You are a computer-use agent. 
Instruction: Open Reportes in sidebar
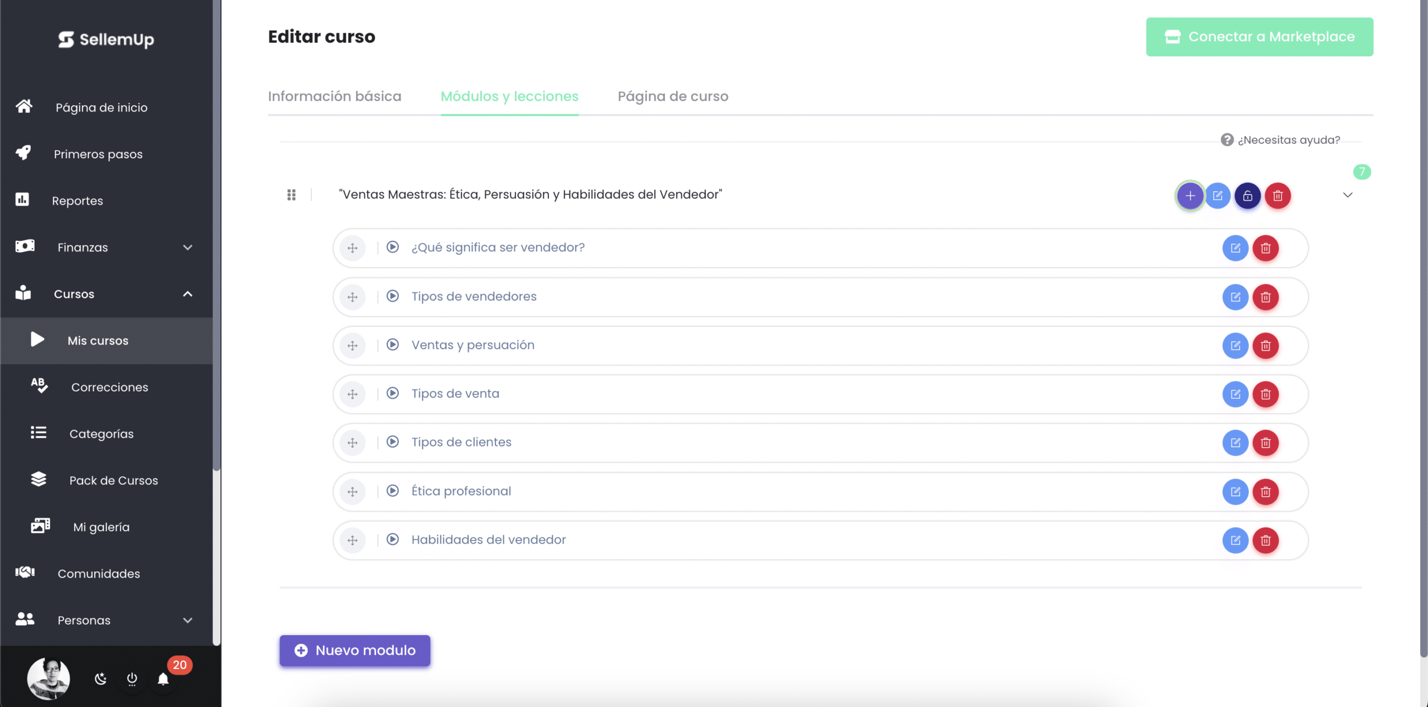coord(106,201)
